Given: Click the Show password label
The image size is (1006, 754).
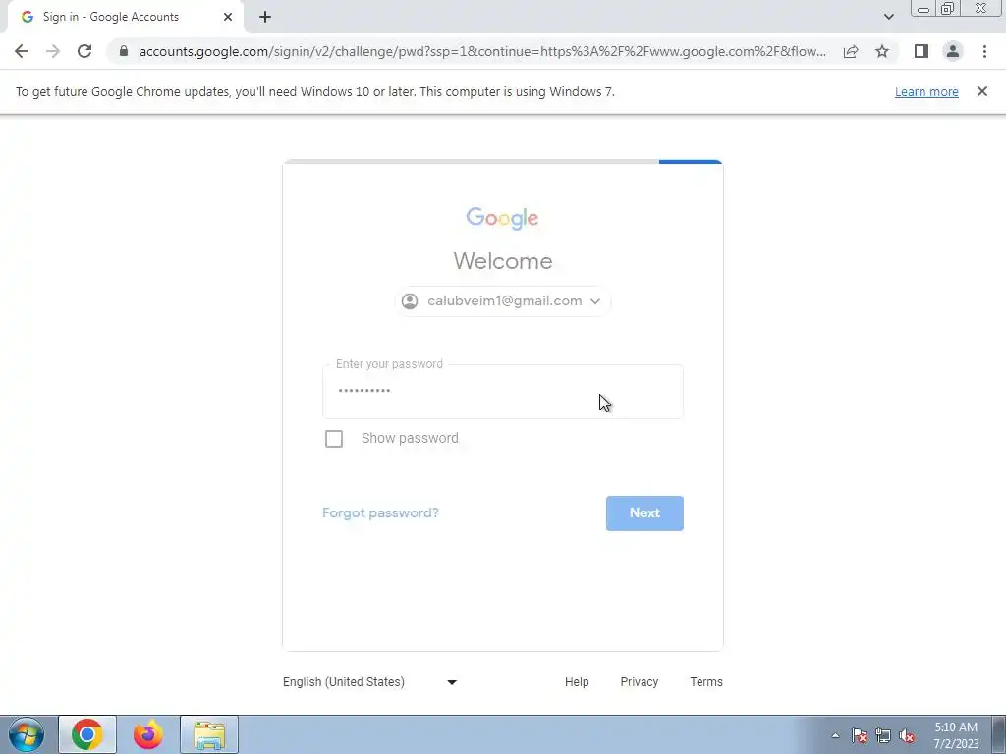Looking at the screenshot, I should 410,438.
